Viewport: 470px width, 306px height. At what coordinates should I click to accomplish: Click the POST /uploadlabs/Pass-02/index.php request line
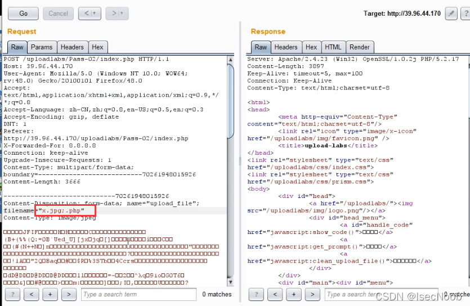(x=86, y=59)
